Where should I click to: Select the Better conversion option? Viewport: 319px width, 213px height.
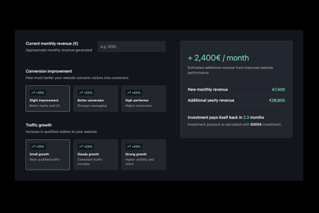point(95,98)
